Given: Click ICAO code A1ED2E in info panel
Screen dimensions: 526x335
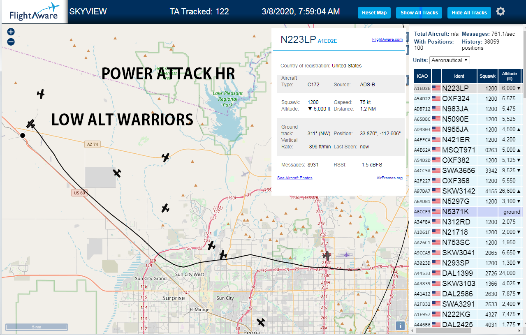Looking at the screenshot, I should tap(327, 41).
